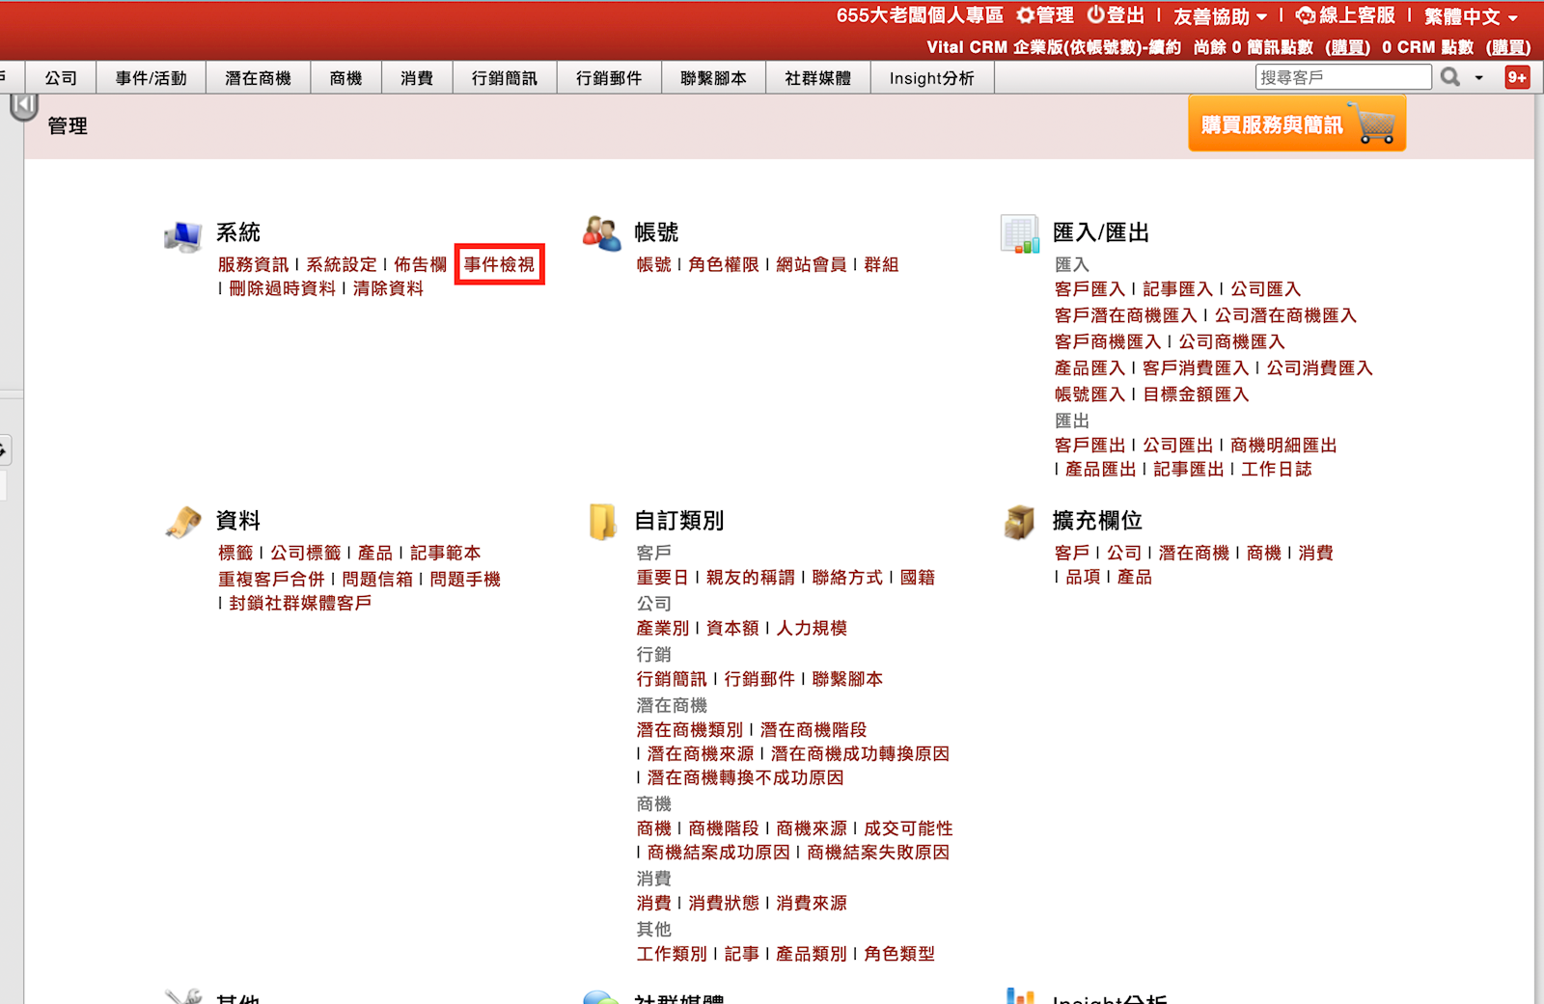Expand the search options dropdown arrow

click(x=1478, y=78)
